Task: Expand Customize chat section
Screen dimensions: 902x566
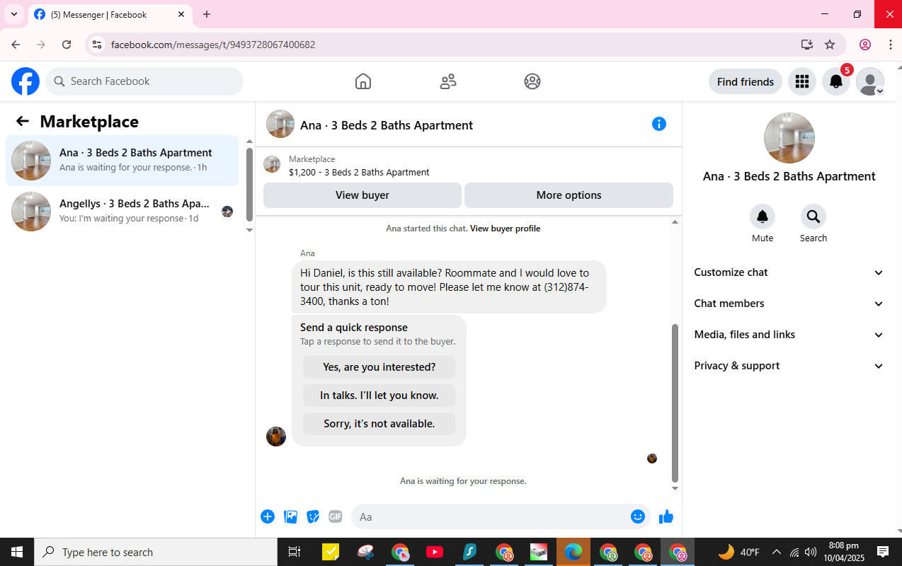Action: 789,272
